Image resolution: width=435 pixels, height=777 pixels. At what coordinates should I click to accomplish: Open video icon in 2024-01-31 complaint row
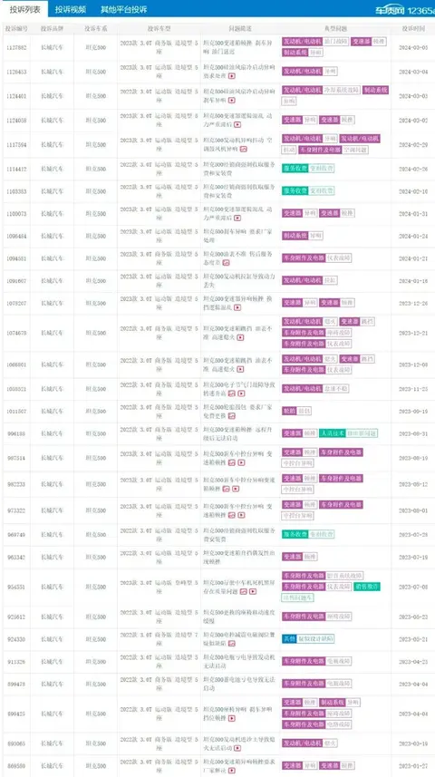[x=237, y=218]
